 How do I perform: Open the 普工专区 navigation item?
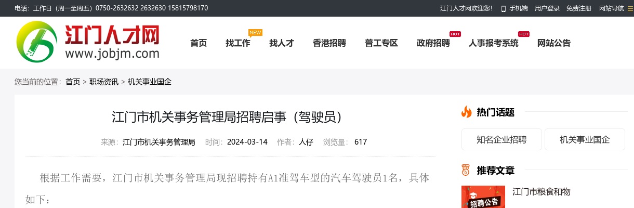click(x=381, y=43)
